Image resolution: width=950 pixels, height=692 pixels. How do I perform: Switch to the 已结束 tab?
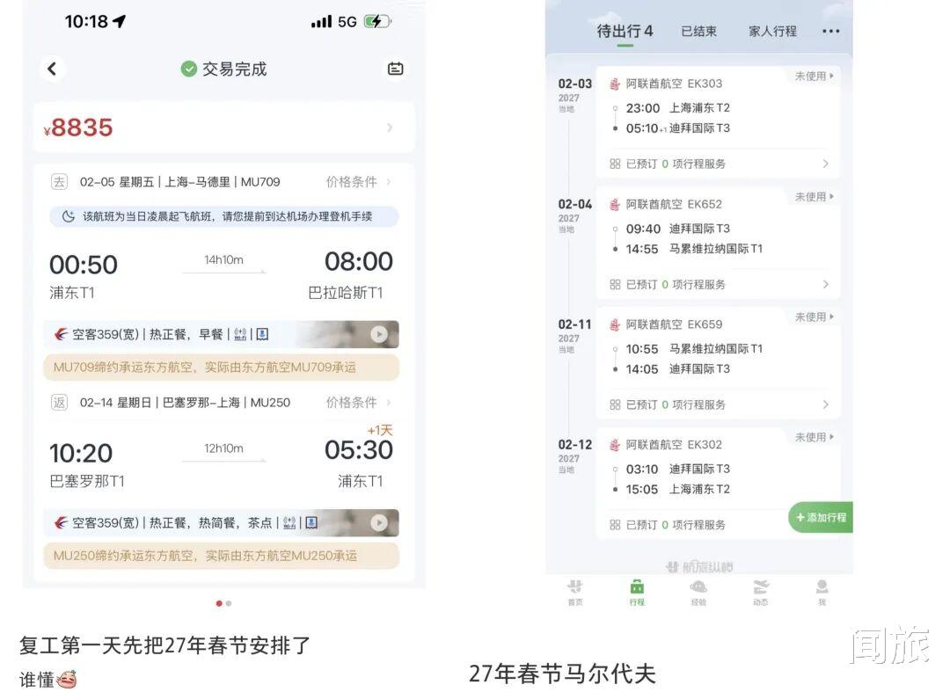coord(698,32)
